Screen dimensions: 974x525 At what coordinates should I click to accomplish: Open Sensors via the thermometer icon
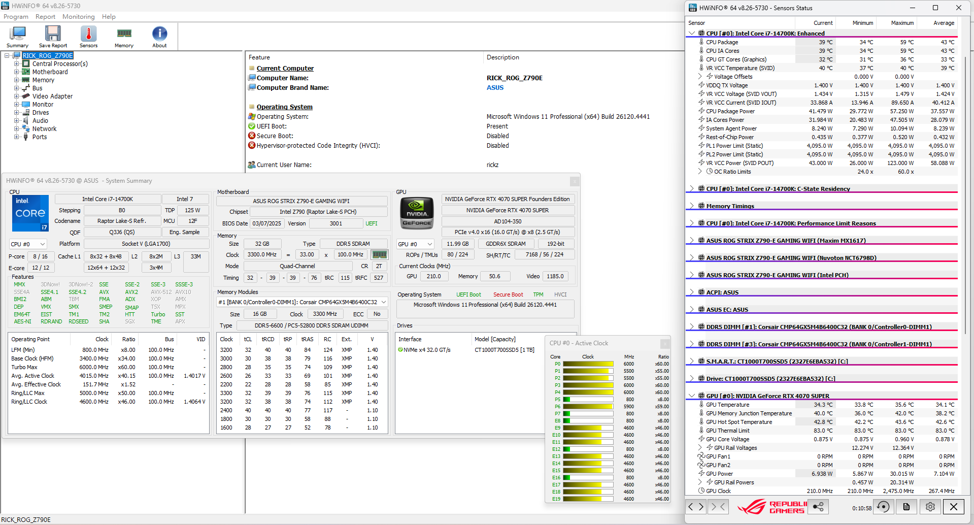(x=88, y=37)
